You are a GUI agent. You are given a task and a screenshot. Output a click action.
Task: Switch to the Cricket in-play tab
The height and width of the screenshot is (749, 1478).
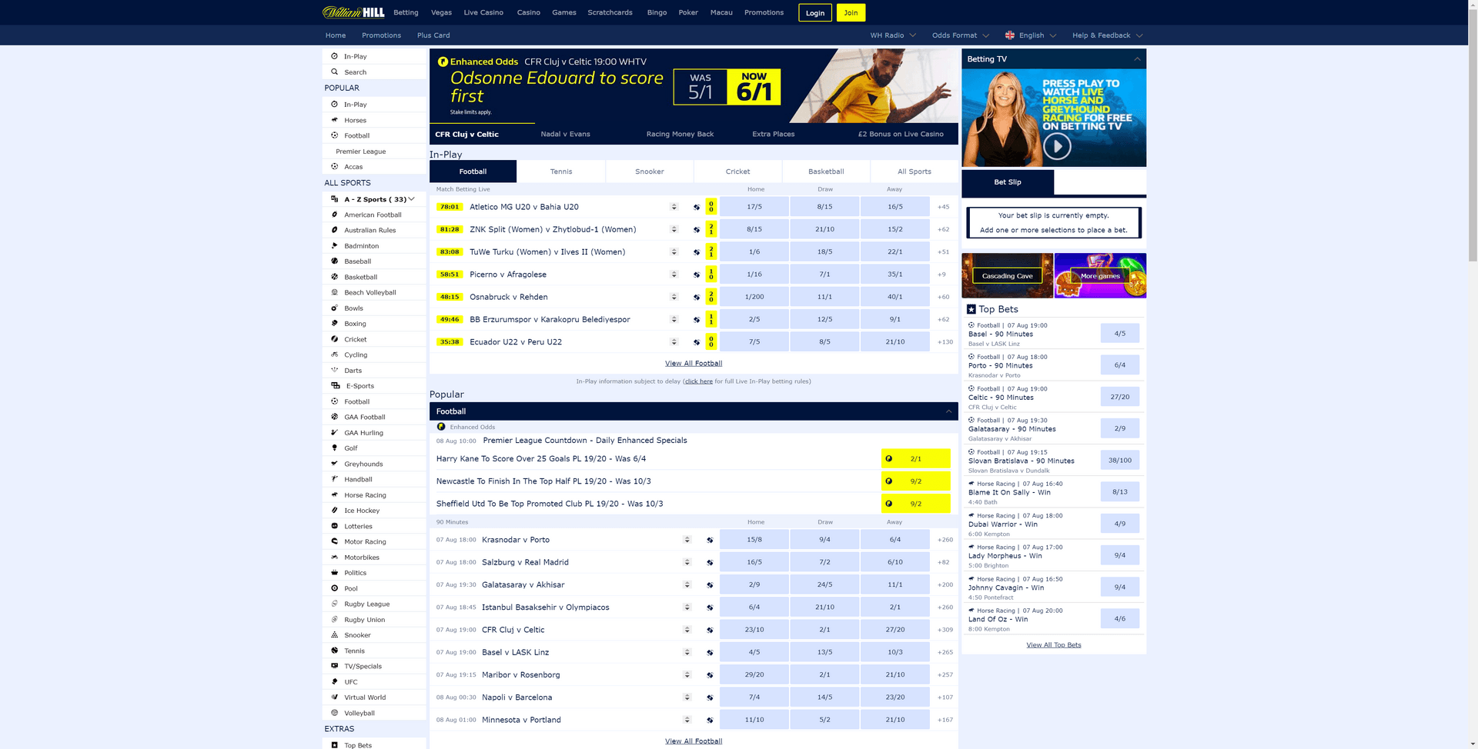tap(737, 171)
